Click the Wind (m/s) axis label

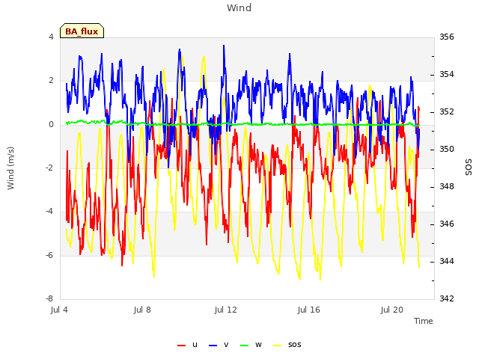point(10,168)
